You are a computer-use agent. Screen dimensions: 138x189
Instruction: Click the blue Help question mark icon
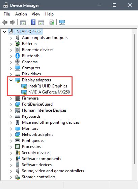point(33,22)
